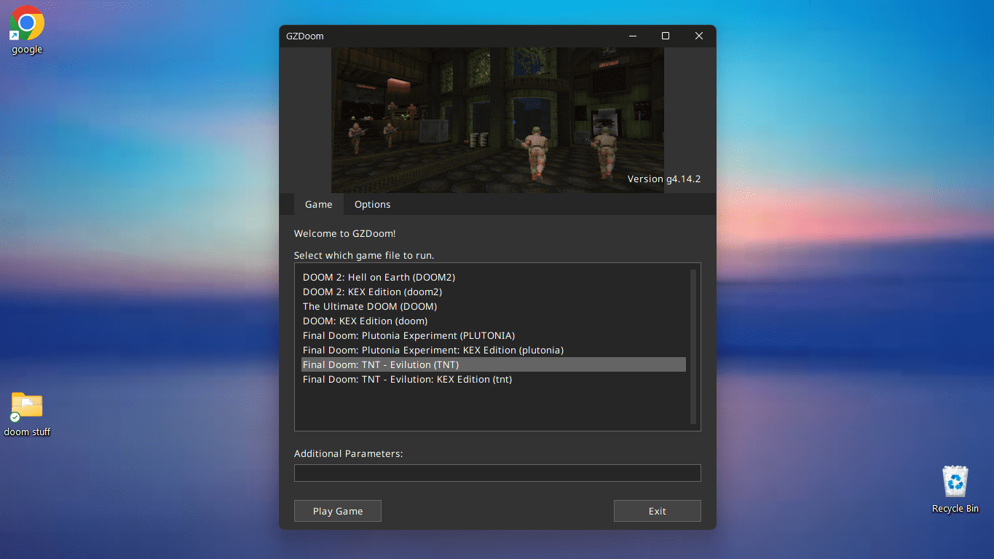
Task: Click the Exit button
Action: [657, 511]
